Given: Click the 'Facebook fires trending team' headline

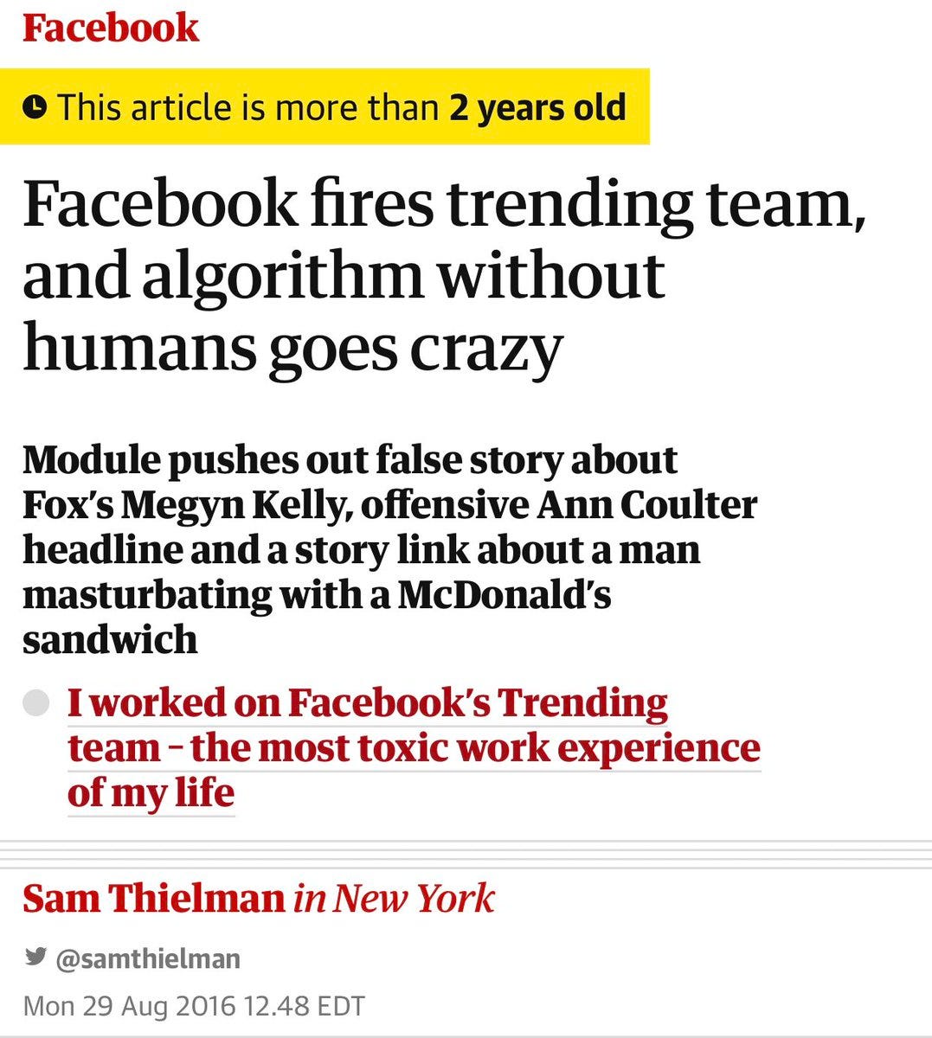Looking at the screenshot, I should [444, 202].
